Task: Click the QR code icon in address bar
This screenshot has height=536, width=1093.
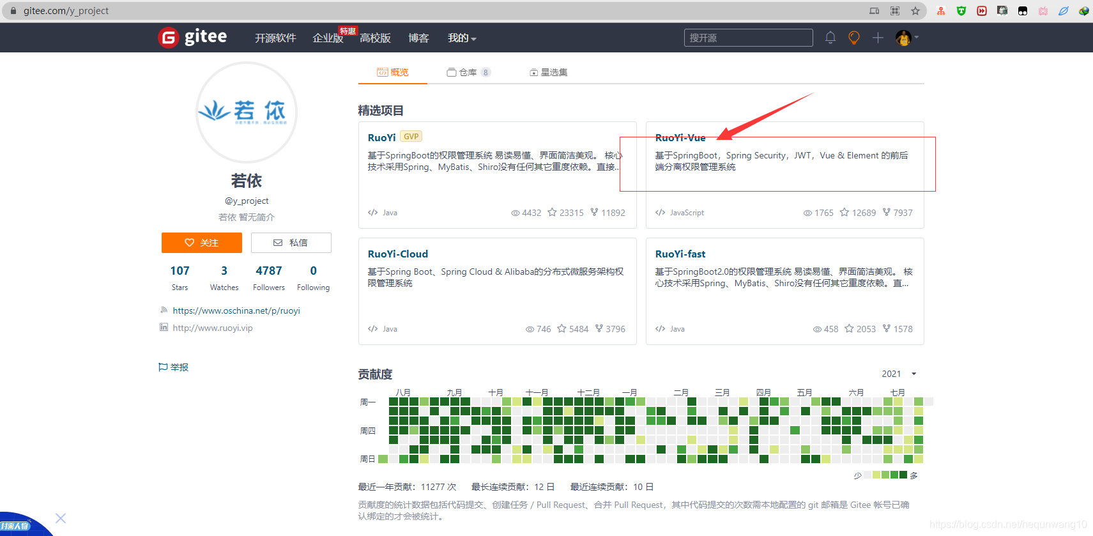Action: (x=895, y=11)
